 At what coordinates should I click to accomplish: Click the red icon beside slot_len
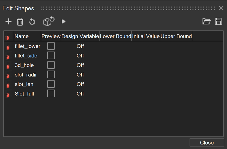coord(7,85)
